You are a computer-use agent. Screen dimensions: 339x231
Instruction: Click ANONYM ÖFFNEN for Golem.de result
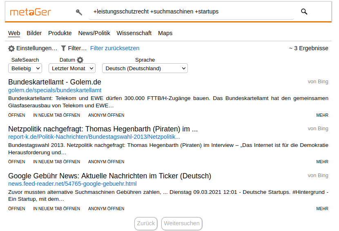(106, 115)
